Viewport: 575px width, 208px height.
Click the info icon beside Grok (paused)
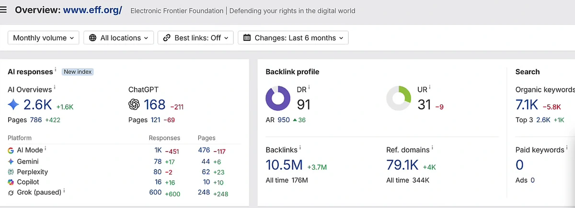click(64, 191)
